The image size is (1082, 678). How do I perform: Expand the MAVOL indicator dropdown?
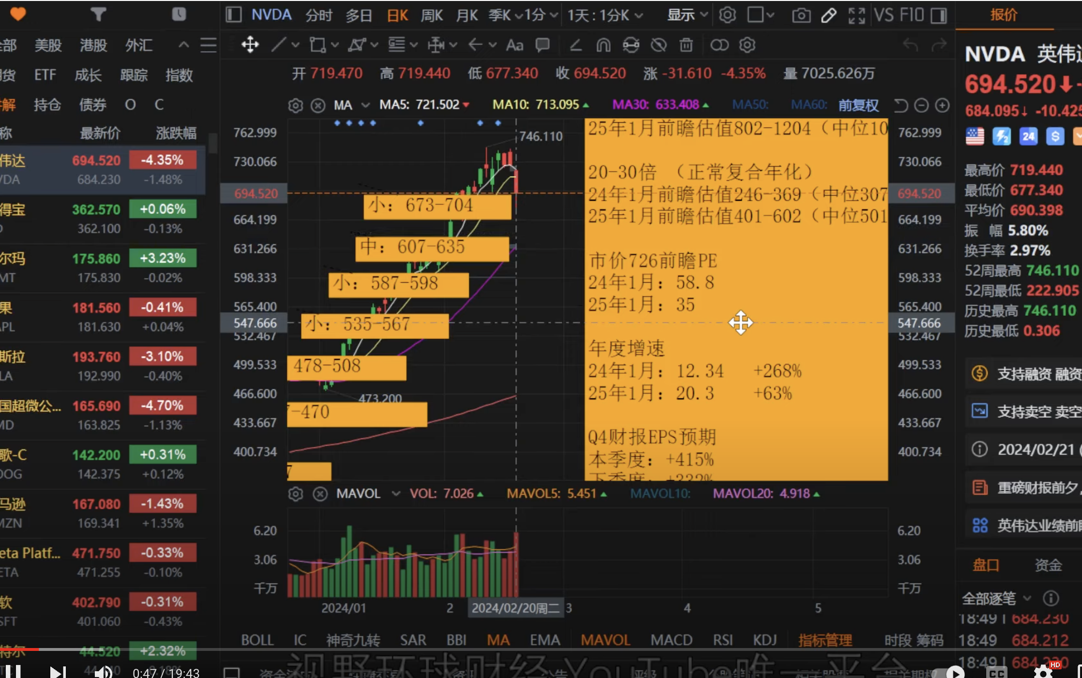396,493
